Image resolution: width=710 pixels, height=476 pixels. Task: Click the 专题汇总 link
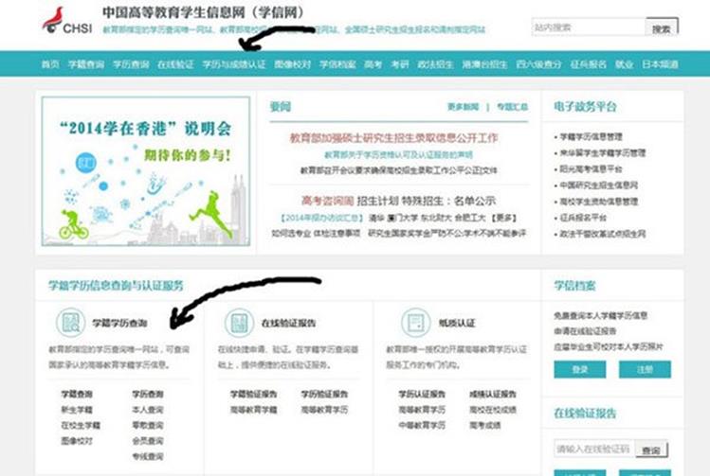pos(512,107)
